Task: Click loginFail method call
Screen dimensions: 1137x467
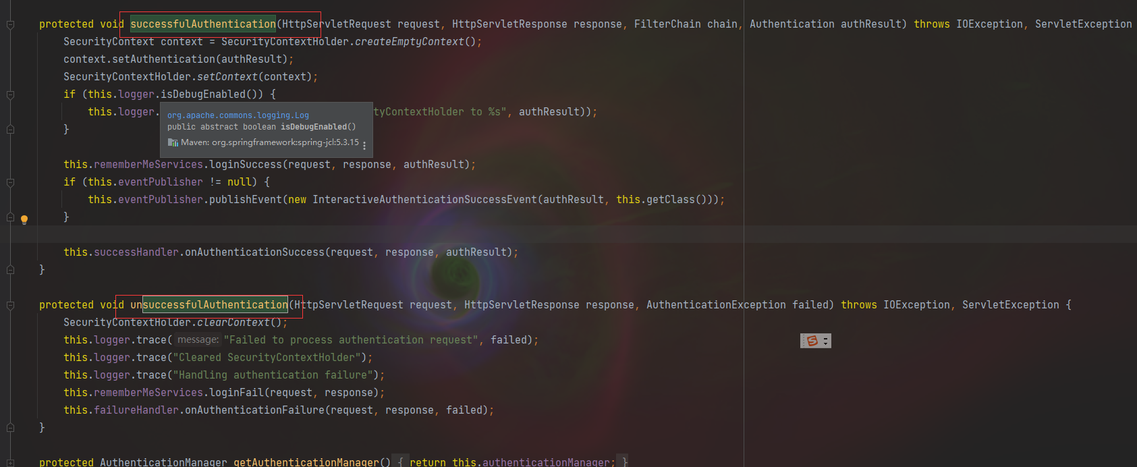Action: point(236,393)
